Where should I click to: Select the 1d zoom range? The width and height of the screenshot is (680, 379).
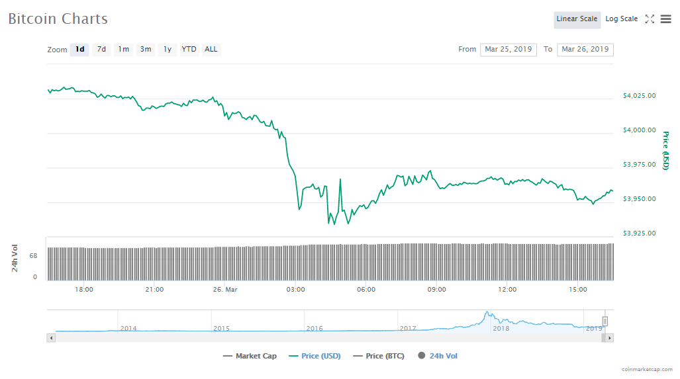tap(79, 50)
